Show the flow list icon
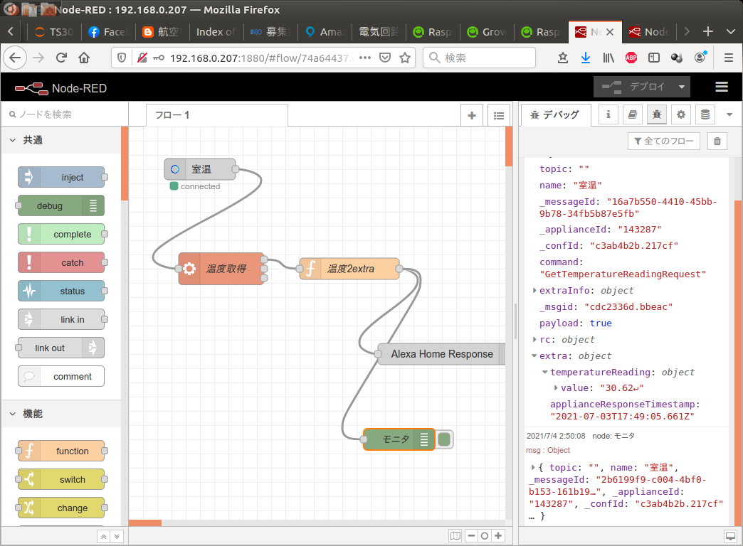Image resolution: width=743 pixels, height=546 pixels. pos(498,116)
